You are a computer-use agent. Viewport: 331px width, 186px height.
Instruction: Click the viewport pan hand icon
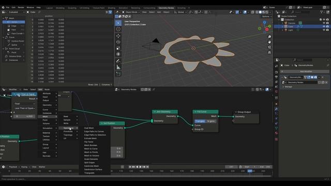coord(269,42)
